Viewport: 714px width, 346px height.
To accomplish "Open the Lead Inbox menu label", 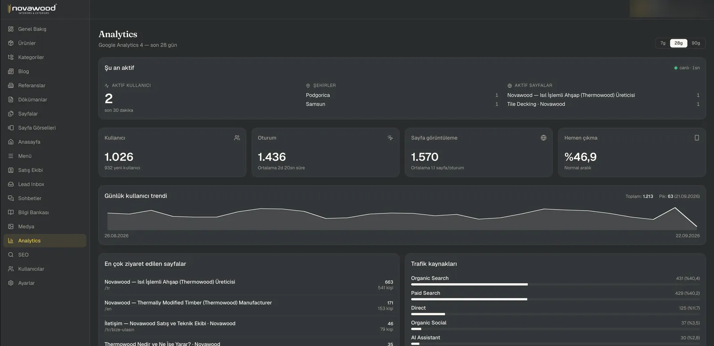I will coord(31,184).
